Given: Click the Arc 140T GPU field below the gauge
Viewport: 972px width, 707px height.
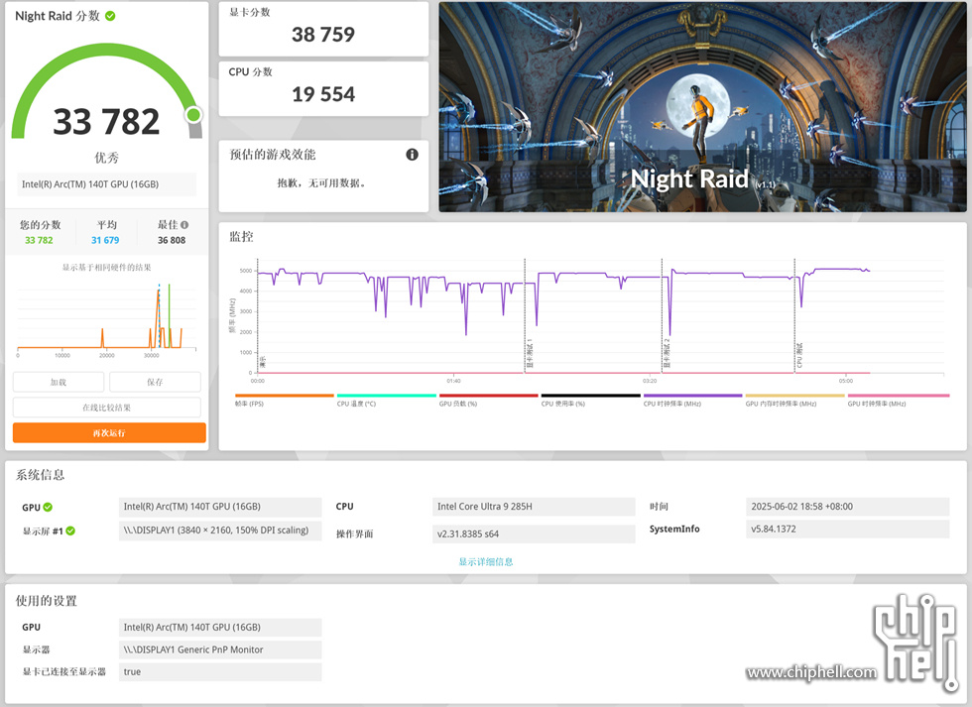Looking at the screenshot, I should (107, 184).
